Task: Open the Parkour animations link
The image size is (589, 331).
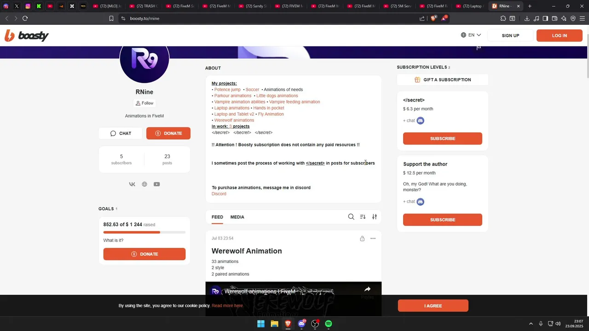Action: (x=233, y=96)
